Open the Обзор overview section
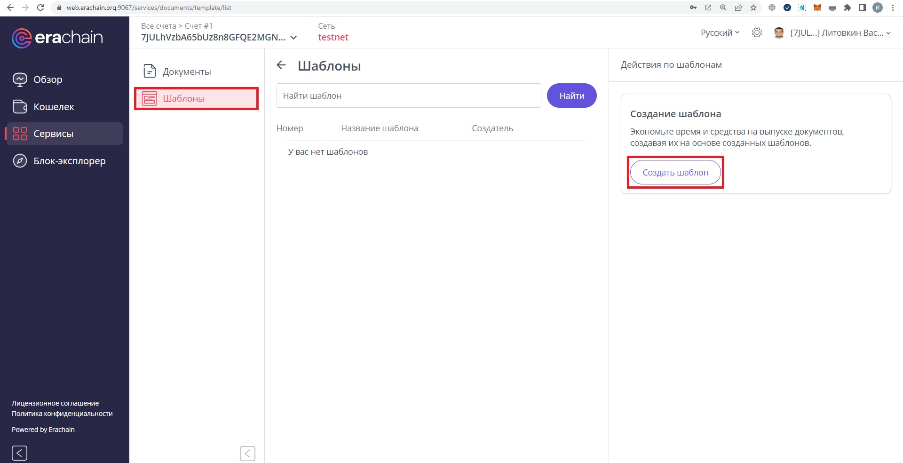The width and height of the screenshot is (903, 463). coord(48,80)
